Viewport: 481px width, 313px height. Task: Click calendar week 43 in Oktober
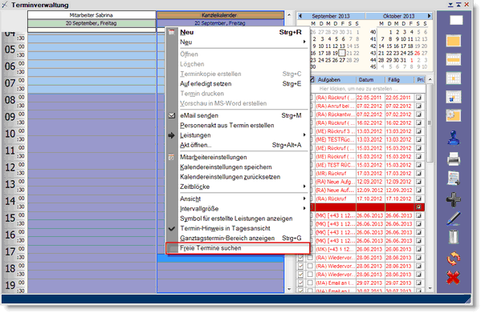373,53
